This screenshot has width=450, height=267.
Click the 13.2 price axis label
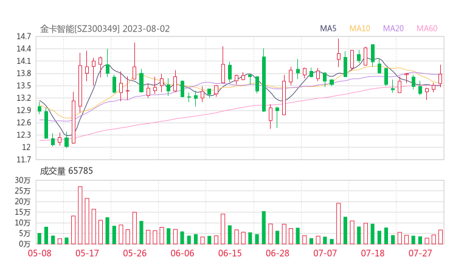(x=24, y=98)
